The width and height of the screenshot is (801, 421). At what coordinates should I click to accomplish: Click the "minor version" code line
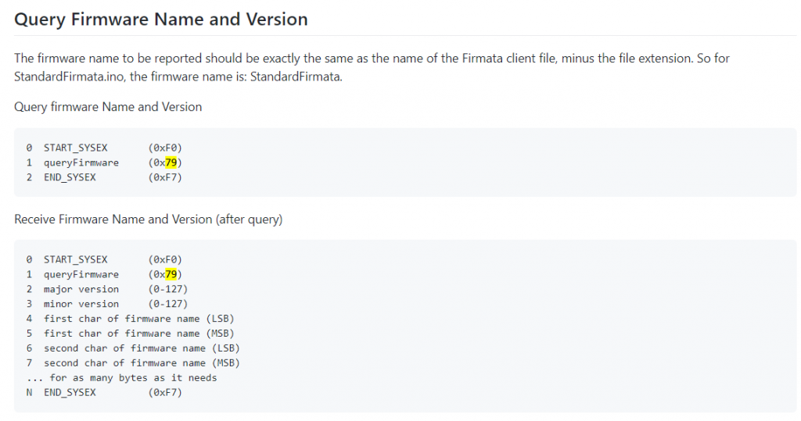click(81, 304)
